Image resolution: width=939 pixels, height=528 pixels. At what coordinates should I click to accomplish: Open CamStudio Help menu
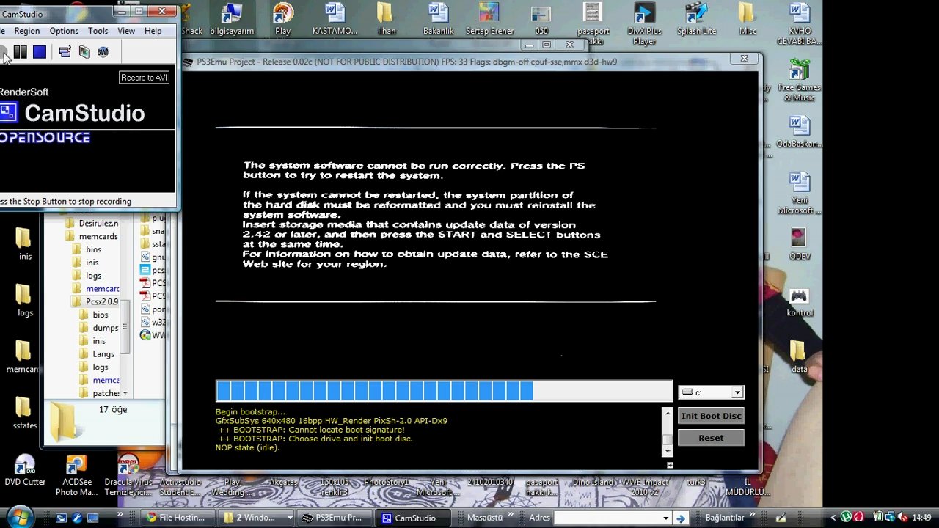(x=153, y=31)
